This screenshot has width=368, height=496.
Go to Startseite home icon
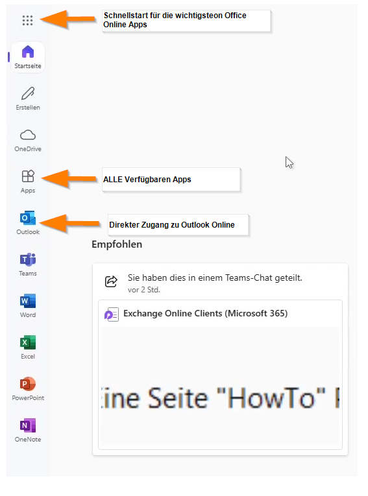[28, 57]
